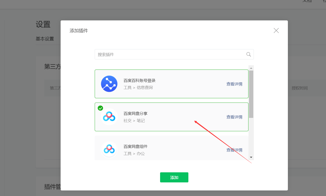
Task: Click 社交 > 笔记 category text
Action: 134,121
